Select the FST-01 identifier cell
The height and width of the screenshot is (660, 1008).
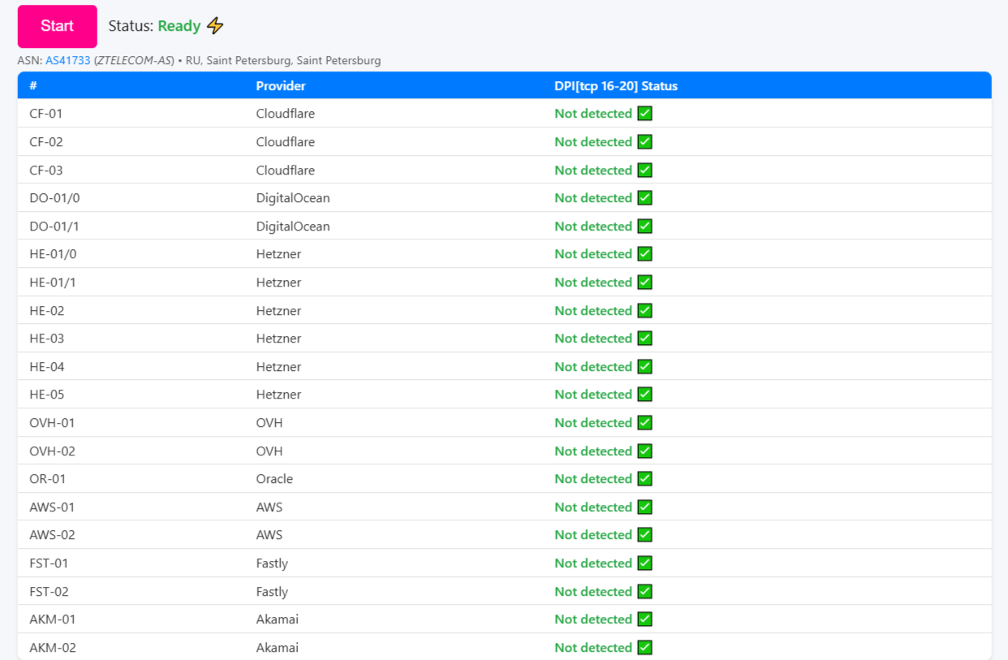point(49,563)
